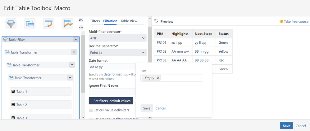Click the Ignore First N rows field

tap(112, 92)
